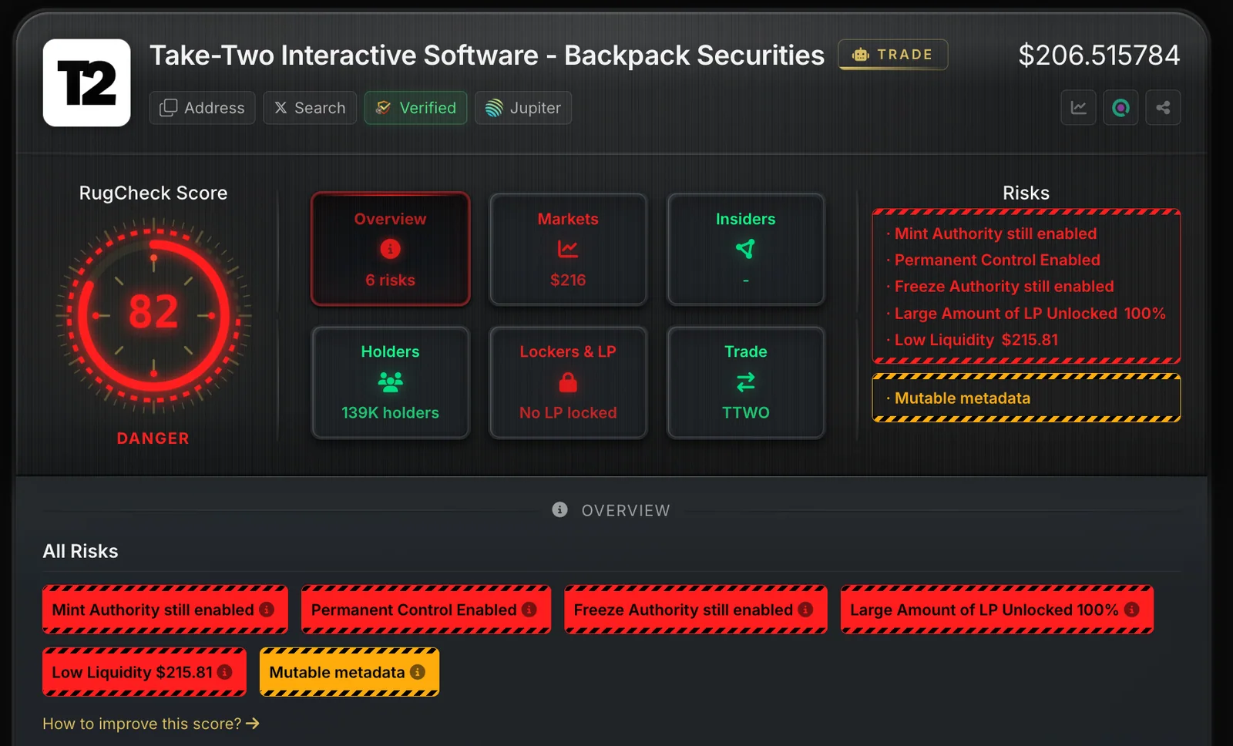Click the Jupiter logo icon
This screenshot has width=1233, height=746.
click(x=494, y=108)
